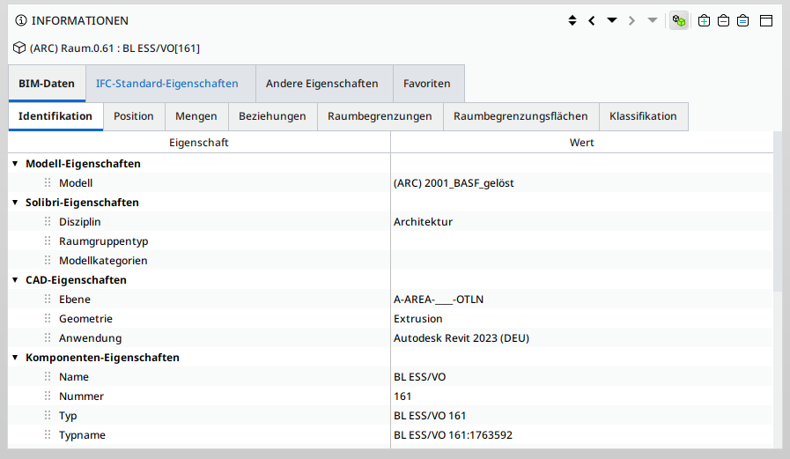790x459 pixels.
Task: Click the drag handle of Modellkategorien row
Action: 48,260
